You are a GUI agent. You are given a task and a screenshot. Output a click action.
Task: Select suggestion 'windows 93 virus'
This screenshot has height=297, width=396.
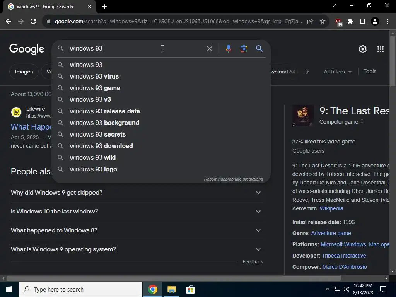tap(161, 76)
